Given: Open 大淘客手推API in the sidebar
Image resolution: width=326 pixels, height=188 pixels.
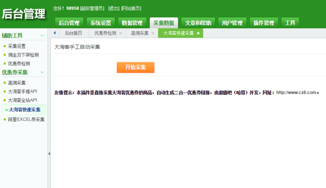Looking at the screenshot, I should pos(23,91).
